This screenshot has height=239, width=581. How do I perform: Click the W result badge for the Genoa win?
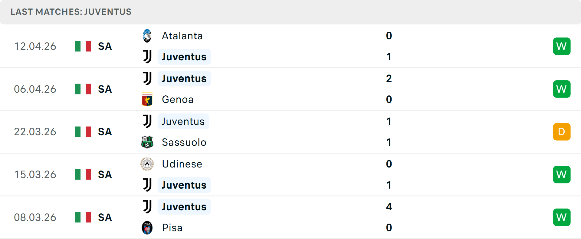tap(562, 89)
